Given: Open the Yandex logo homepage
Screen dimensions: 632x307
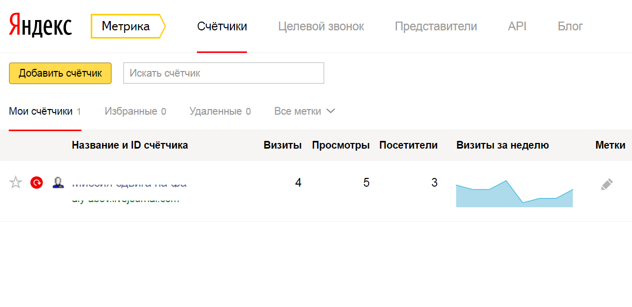Looking at the screenshot, I should click(41, 26).
